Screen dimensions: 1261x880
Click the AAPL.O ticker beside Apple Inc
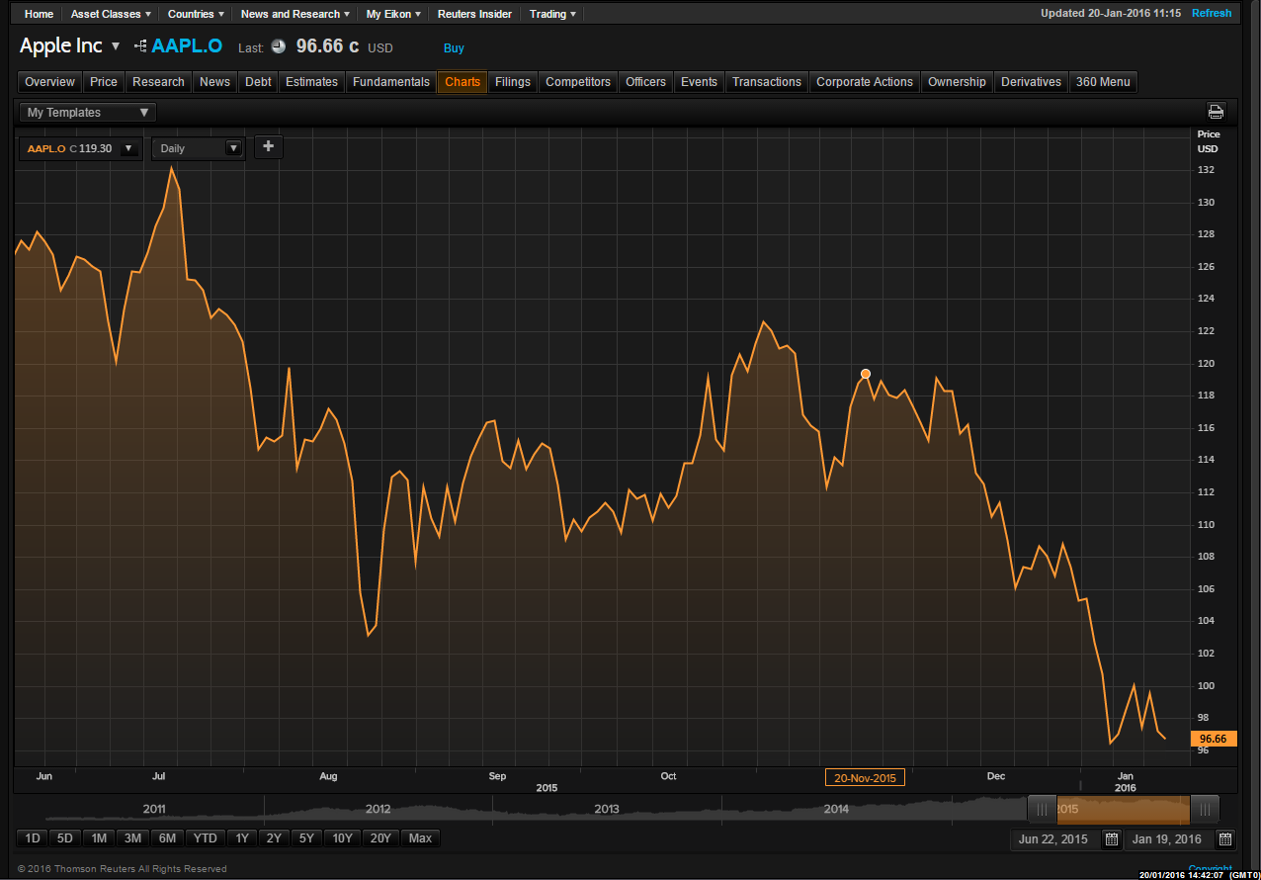(187, 46)
